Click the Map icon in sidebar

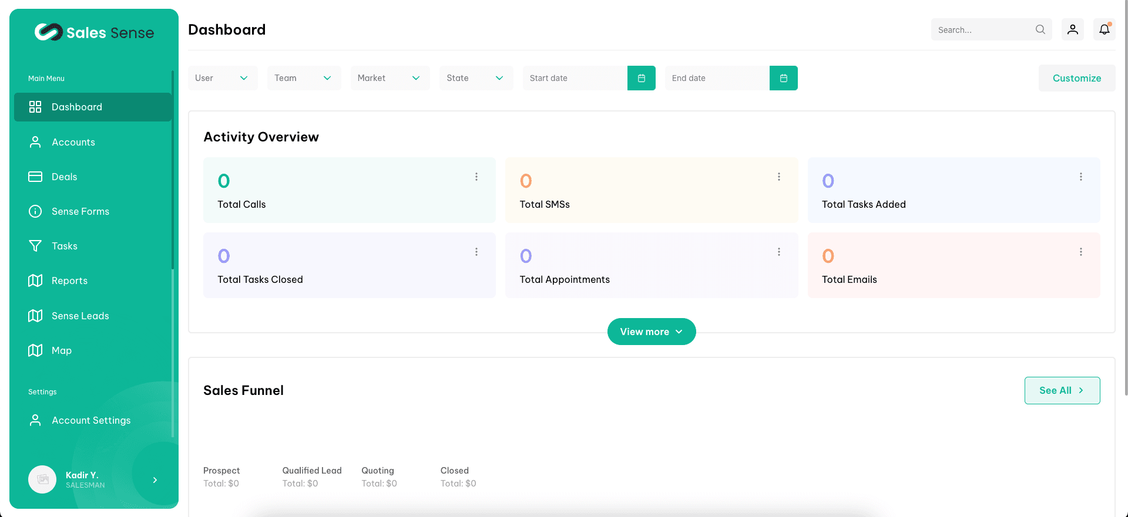coord(35,350)
